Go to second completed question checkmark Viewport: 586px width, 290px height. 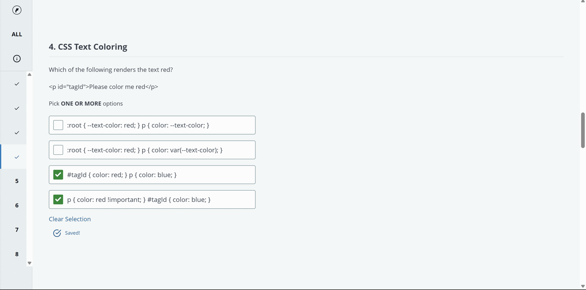click(17, 108)
